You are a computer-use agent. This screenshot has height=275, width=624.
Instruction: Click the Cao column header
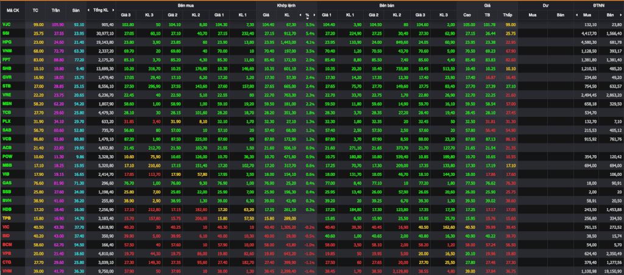coord(467,15)
